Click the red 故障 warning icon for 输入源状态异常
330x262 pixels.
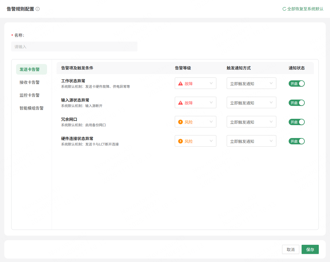tap(180, 103)
